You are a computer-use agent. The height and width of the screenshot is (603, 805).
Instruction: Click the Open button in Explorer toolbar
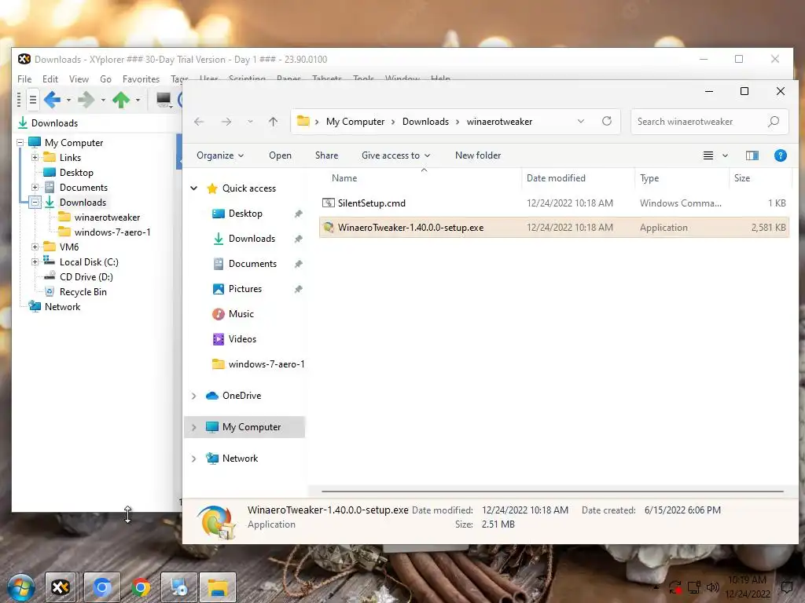click(280, 155)
